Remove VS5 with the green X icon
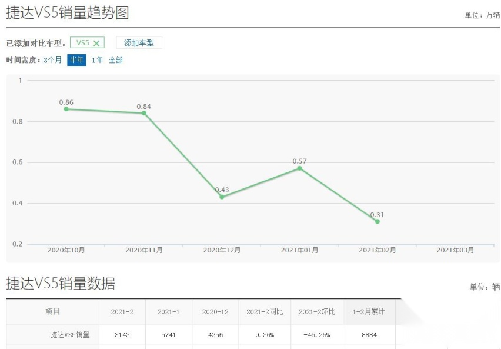Screen dimensions: 501x349 pyautogui.click(x=96, y=43)
